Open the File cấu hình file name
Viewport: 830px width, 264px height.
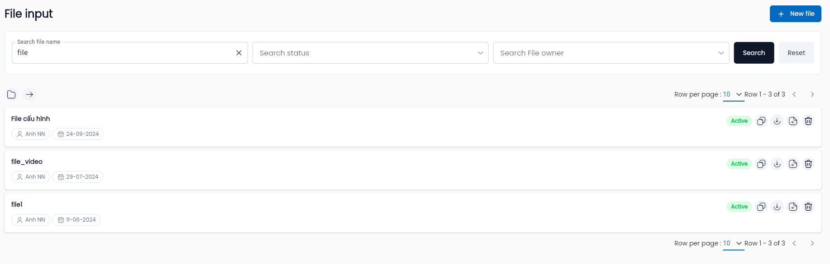pos(31,119)
